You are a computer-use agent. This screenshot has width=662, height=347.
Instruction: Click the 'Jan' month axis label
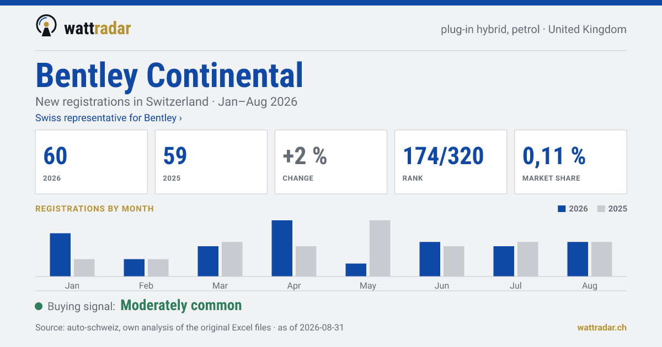72,285
